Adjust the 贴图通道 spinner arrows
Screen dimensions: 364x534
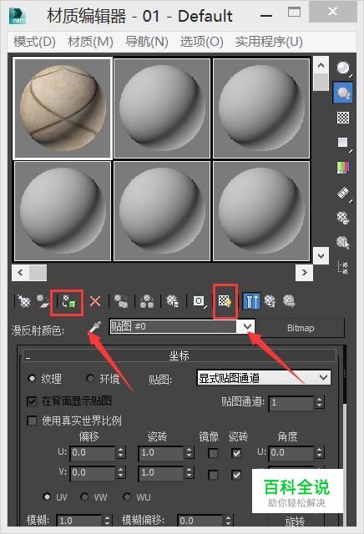coord(319,402)
